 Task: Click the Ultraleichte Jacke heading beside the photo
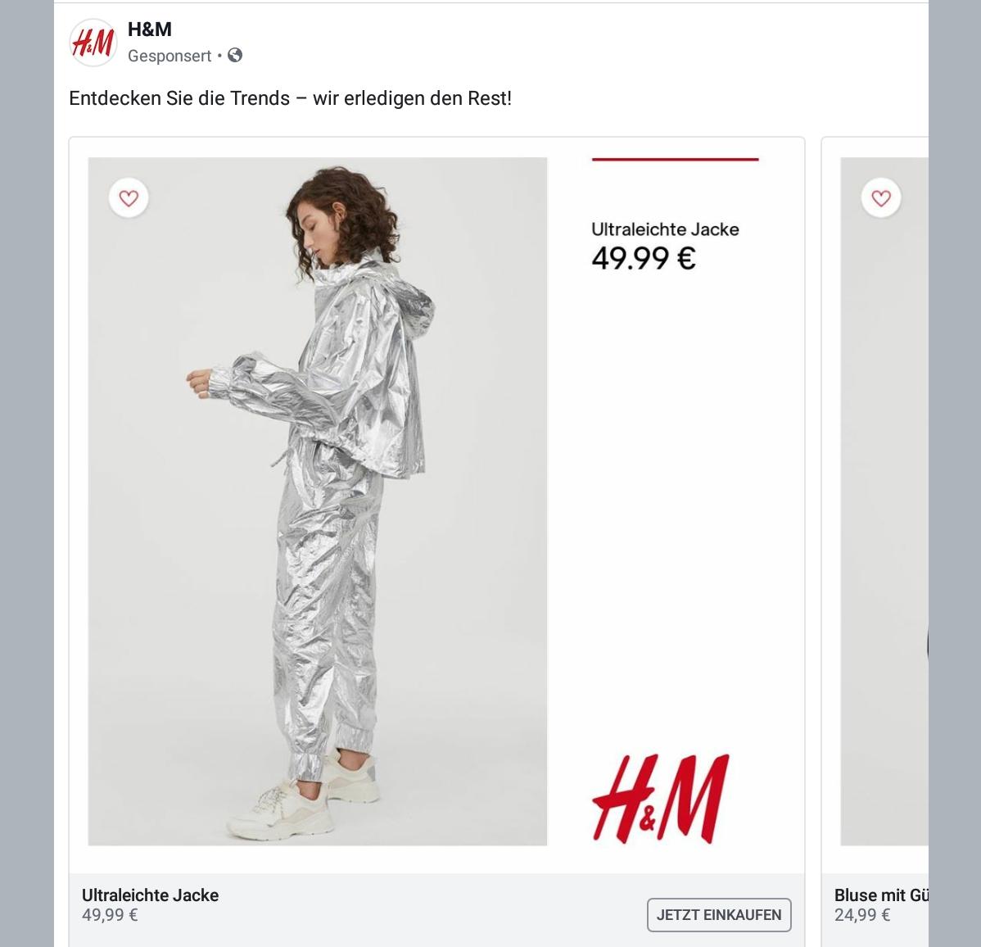click(665, 229)
